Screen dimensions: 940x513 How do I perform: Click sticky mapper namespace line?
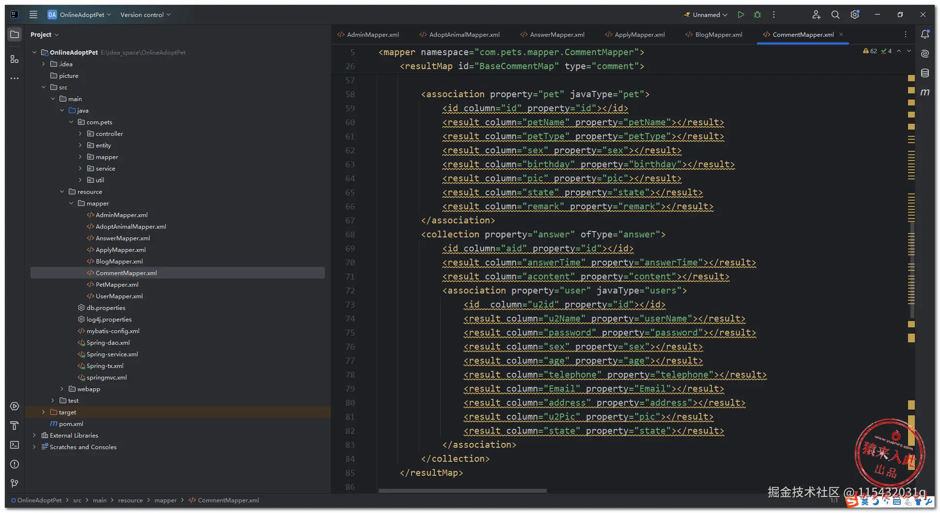pos(511,52)
